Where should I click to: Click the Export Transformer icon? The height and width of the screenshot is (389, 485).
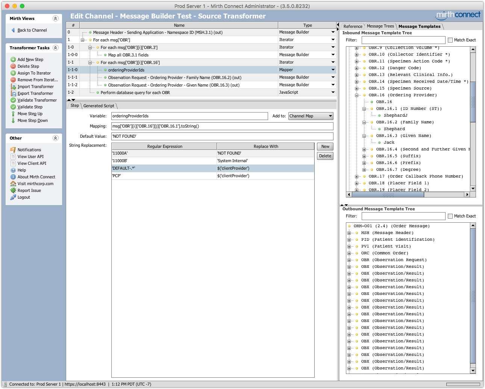pos(13,93)
